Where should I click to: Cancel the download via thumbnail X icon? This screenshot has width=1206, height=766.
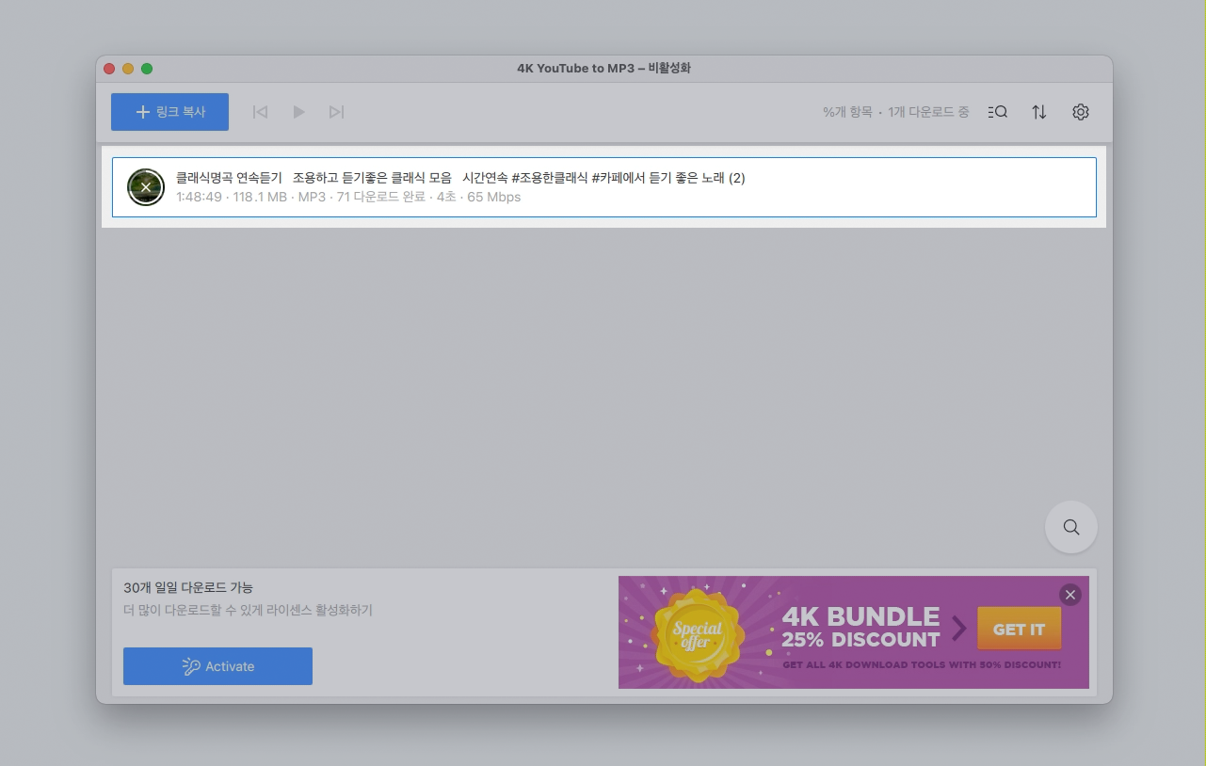pos(146,187)
